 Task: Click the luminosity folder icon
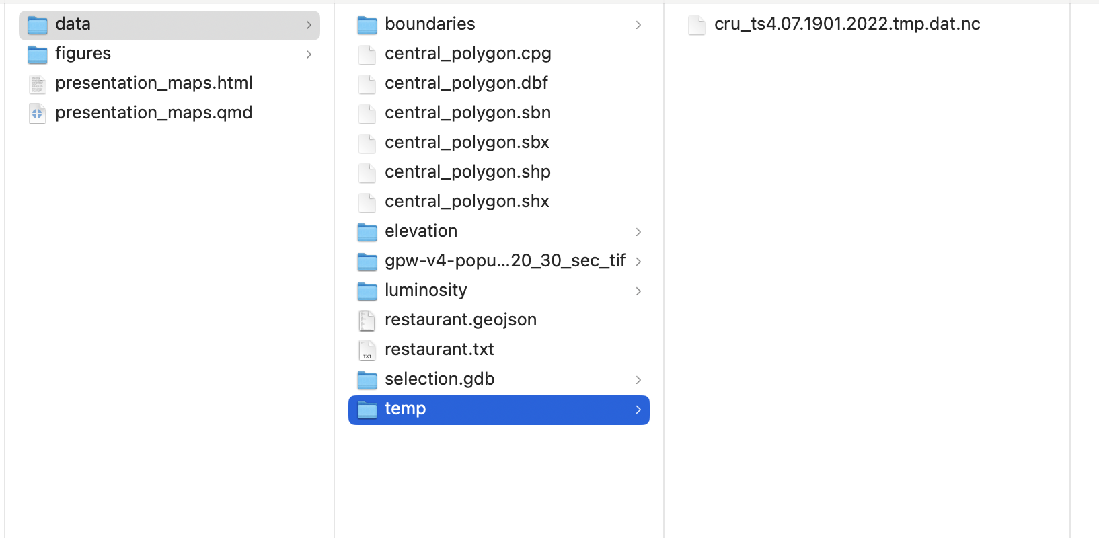[367, 291]
